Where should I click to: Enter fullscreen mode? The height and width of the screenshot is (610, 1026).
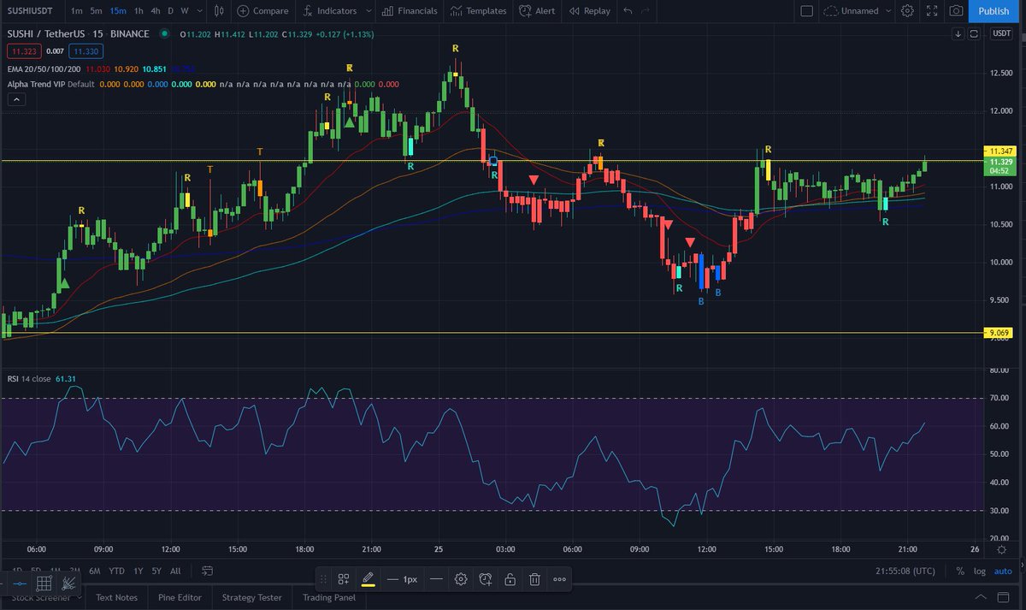click(931, 11)
